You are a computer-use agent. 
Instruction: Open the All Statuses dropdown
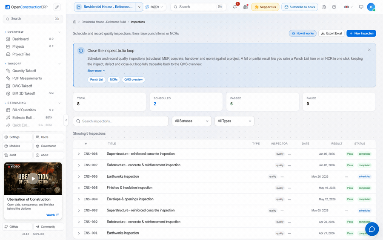(x=191, y=121)
